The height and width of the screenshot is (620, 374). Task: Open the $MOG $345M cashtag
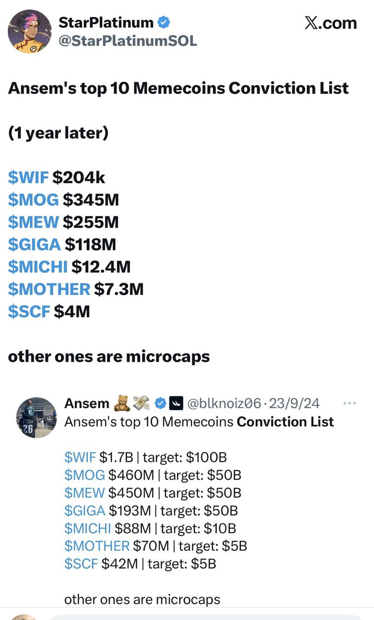tap(34, 200)
